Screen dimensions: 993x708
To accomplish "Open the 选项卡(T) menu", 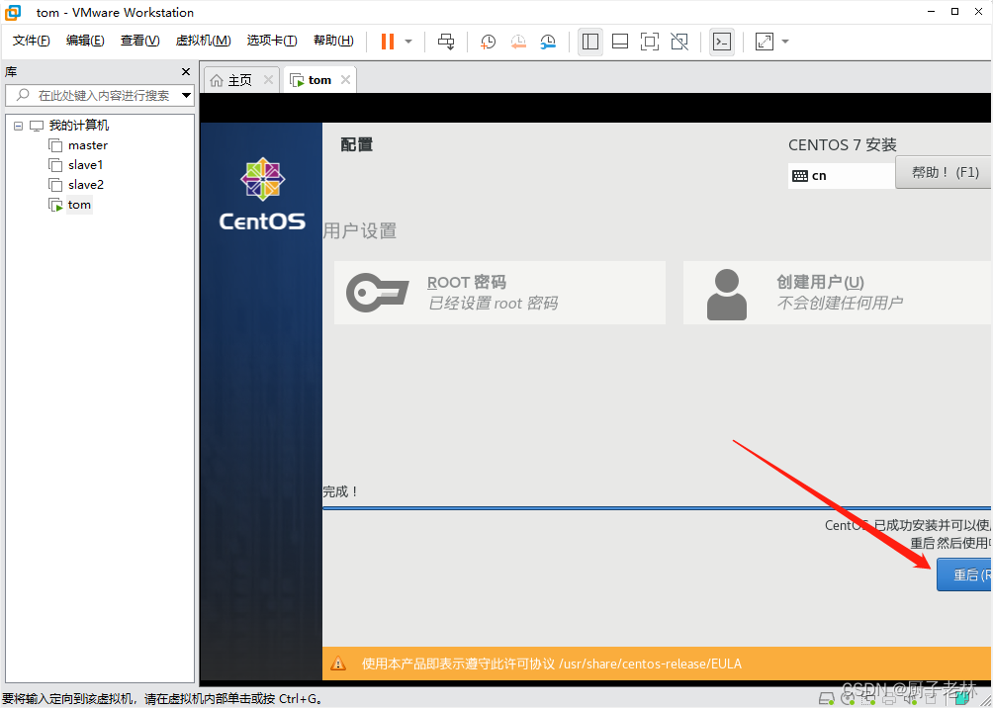I will [x=272, y=41].
